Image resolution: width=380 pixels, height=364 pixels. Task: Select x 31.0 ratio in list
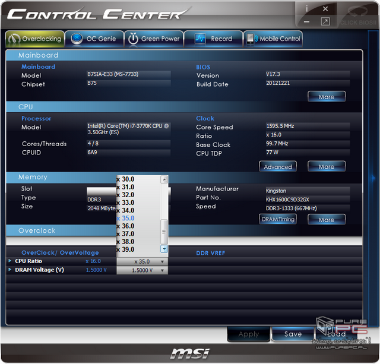[138, 187]
